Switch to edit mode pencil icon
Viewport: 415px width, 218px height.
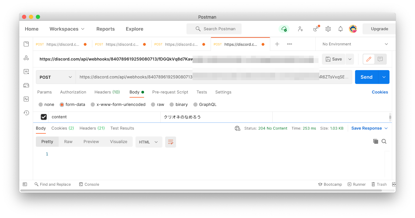click(x=369, y=59)
